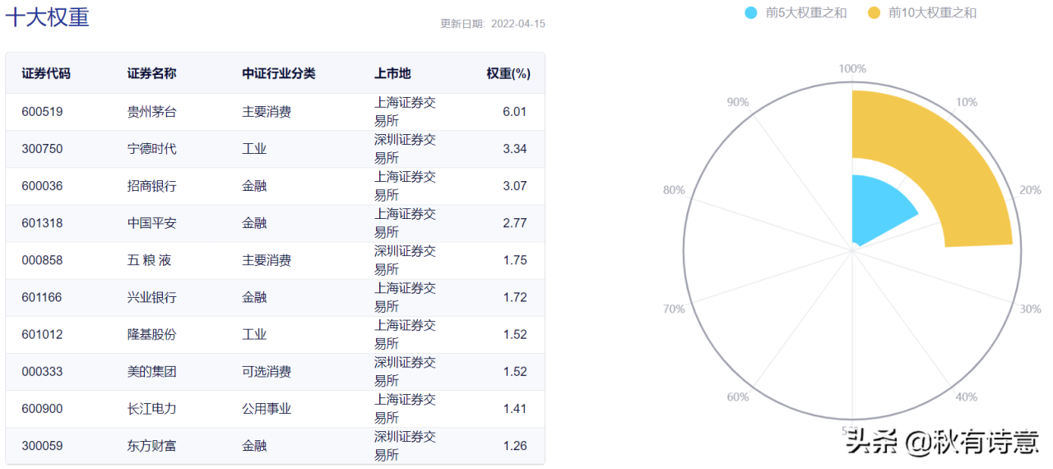This screenshot has width=1053, height=469.
Task: Click 工业 in the 宁德时代 row
Action: (x=254, y=149)
